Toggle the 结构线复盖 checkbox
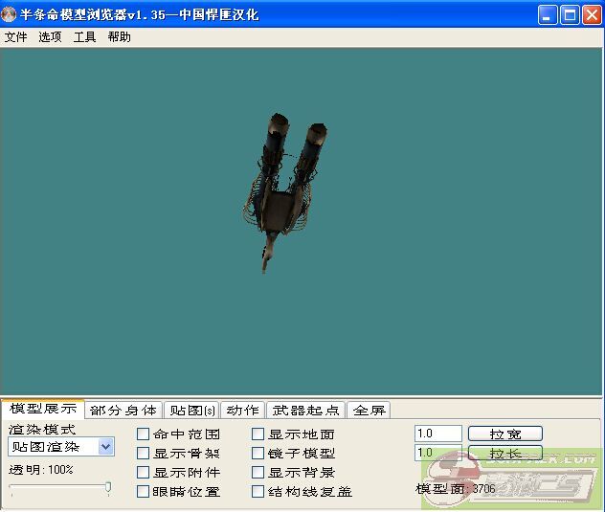Image resolution: width=605 pixels, height=512 pixels. [x=258, y=492]
